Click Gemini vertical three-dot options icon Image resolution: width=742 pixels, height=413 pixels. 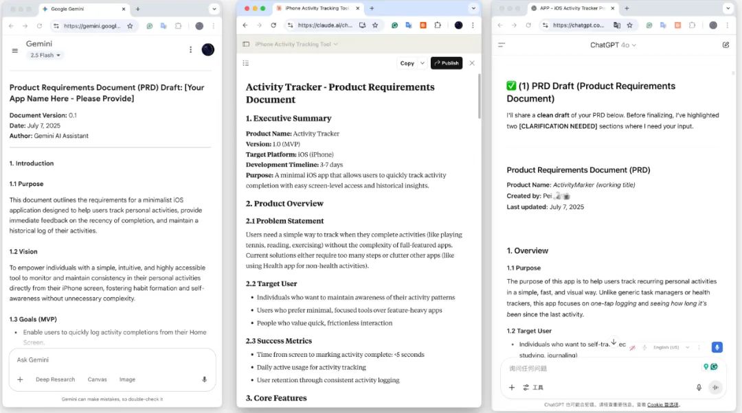pos(191,49)
